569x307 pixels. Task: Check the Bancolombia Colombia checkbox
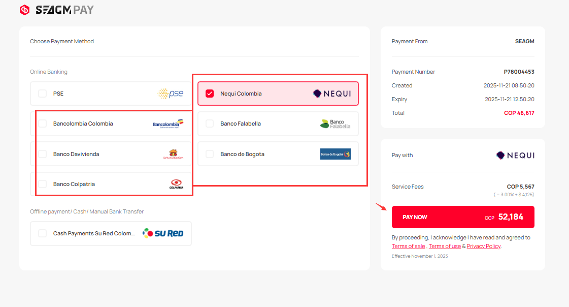click(x=43, y=124)
